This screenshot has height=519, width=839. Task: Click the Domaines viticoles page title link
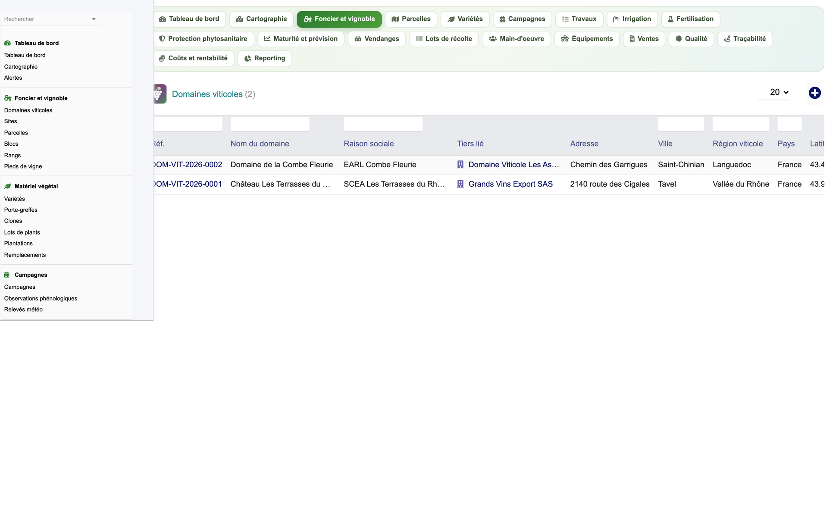207,94
